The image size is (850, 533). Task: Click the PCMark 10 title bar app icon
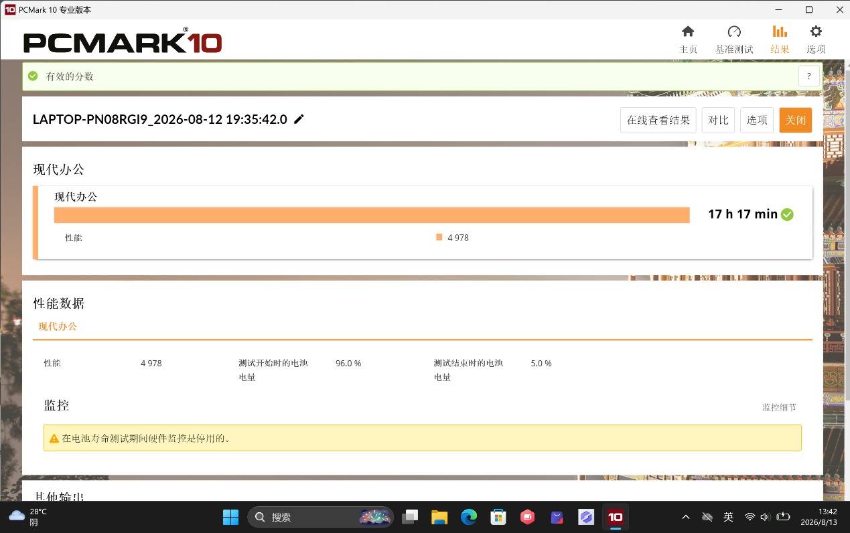tap(10, 9)
